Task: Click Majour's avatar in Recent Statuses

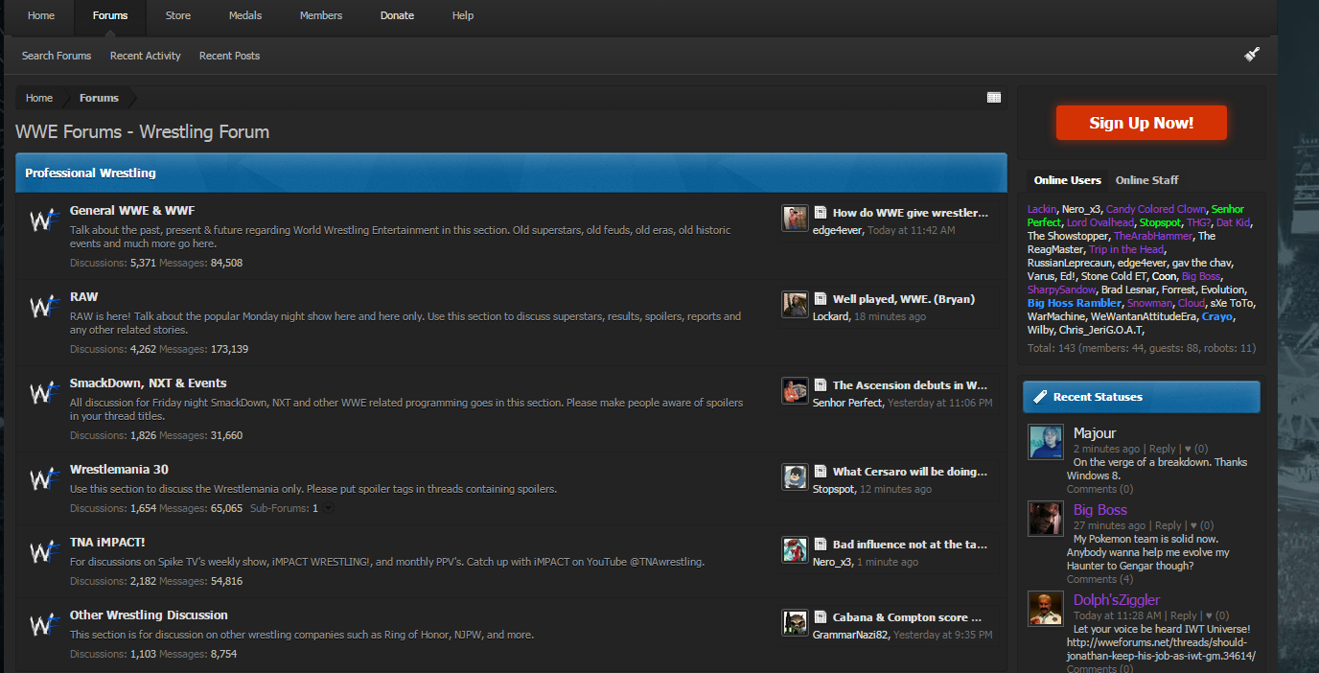Action: [x=1045, y=442]
